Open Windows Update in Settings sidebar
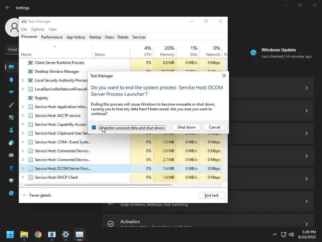322x242 pixels. pos(11,193)
